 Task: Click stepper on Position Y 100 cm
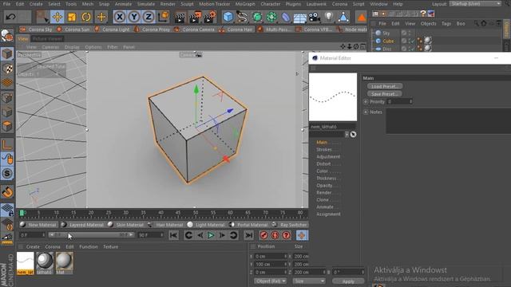pyautogui.click(x=286, y=264)
